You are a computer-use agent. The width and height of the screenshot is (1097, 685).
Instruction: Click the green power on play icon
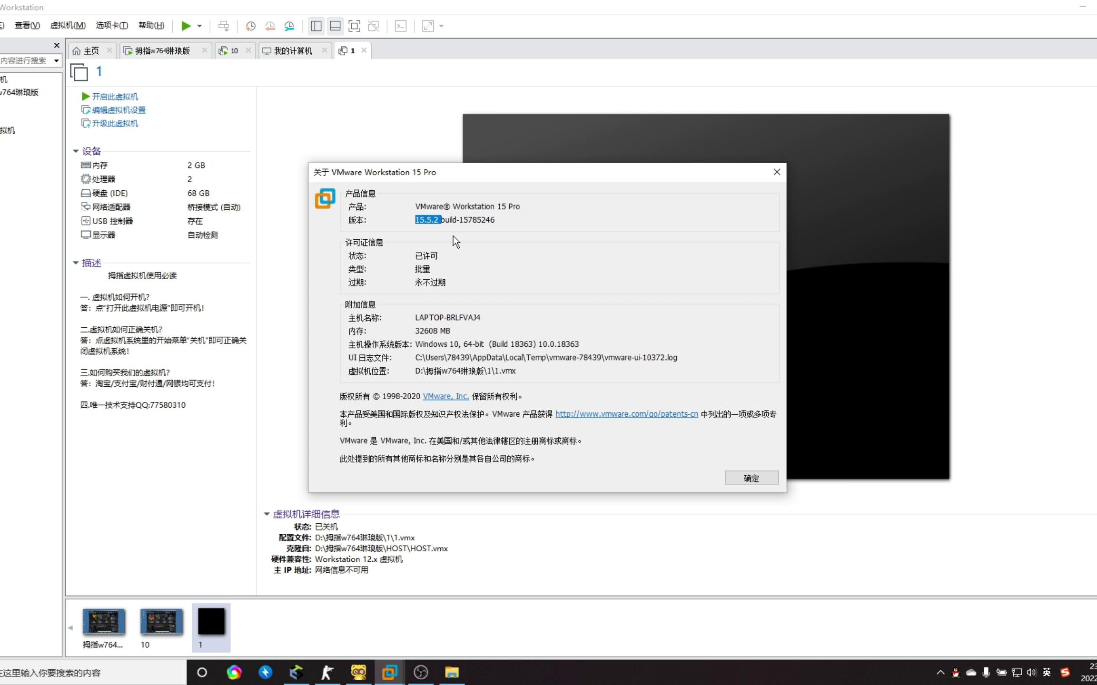pos(186,26)
